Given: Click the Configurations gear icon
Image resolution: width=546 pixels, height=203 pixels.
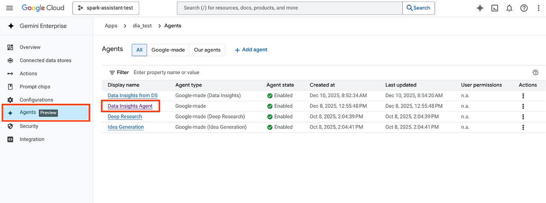Looking at the screenshot, I should (x=11, y=100).
